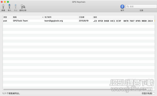This screenshot has width=157, height=96.
Task: Maximize window with green button
Action: tap(8, 2)
